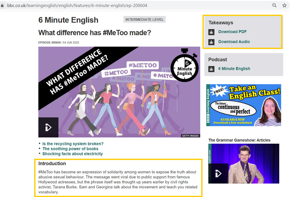The height and width of the screenshot is (197, 290).
Task: Open the Download Audio link
Action: [234, 42]
